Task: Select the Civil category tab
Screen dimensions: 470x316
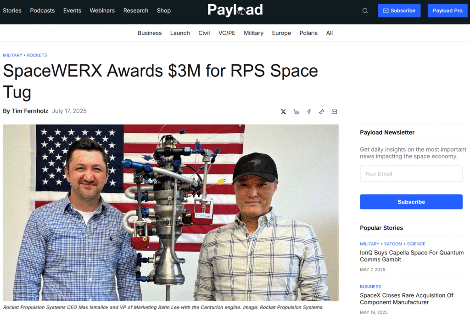Action: [x=204, y=33]
